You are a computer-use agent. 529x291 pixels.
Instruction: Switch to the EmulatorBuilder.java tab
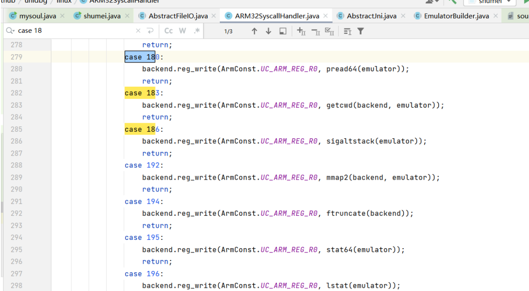(456, 16)
